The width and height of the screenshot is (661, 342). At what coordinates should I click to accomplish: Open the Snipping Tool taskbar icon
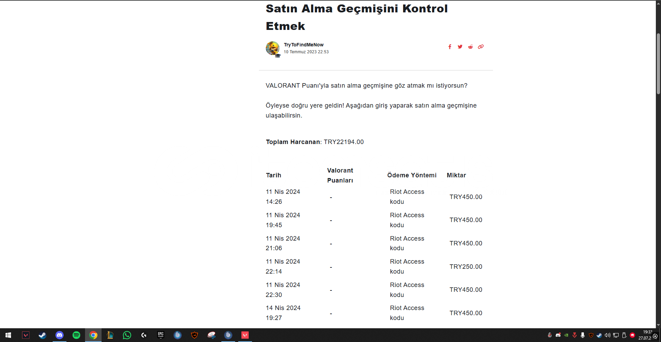point(211,335)
